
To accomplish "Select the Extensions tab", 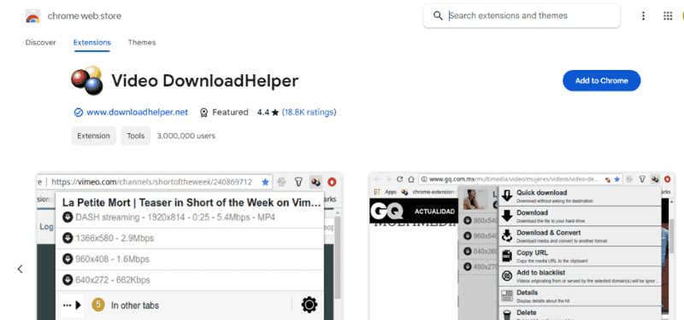I will point(92,43).
